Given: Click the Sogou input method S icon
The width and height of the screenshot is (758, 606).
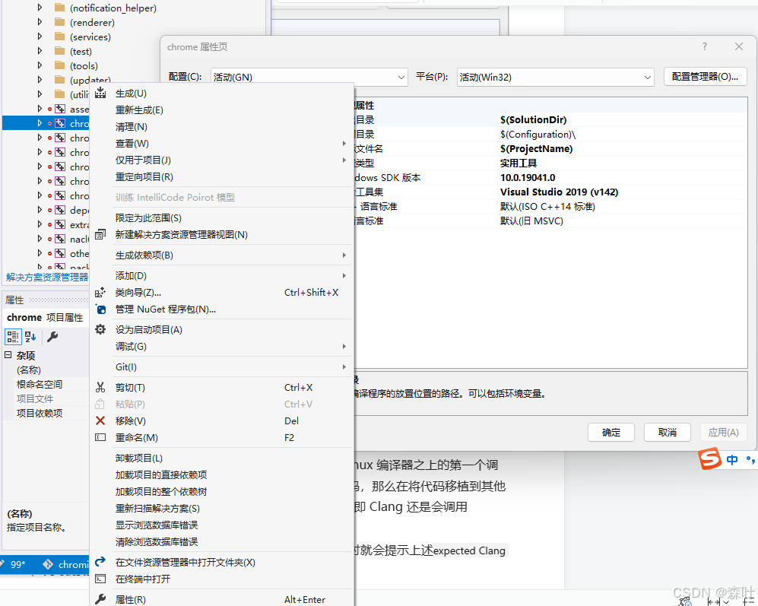Looking at the screenshot, I should coord(709,458).
